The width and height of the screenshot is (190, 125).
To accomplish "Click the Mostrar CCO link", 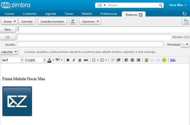I will tap(181, 37).
